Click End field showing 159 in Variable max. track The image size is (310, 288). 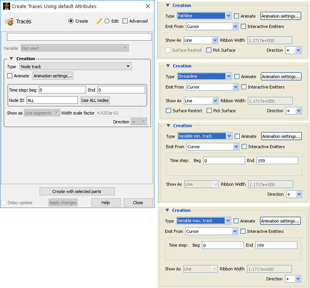coord(276,245)
